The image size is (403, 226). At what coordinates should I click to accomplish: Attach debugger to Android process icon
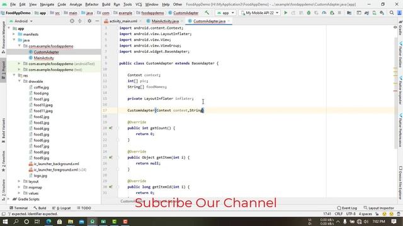pos(332,13)
